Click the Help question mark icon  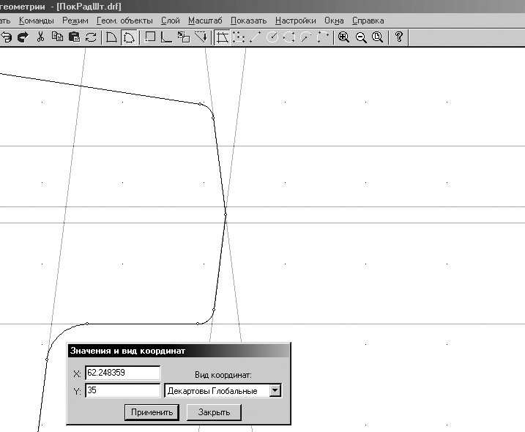tap(399, 37)
